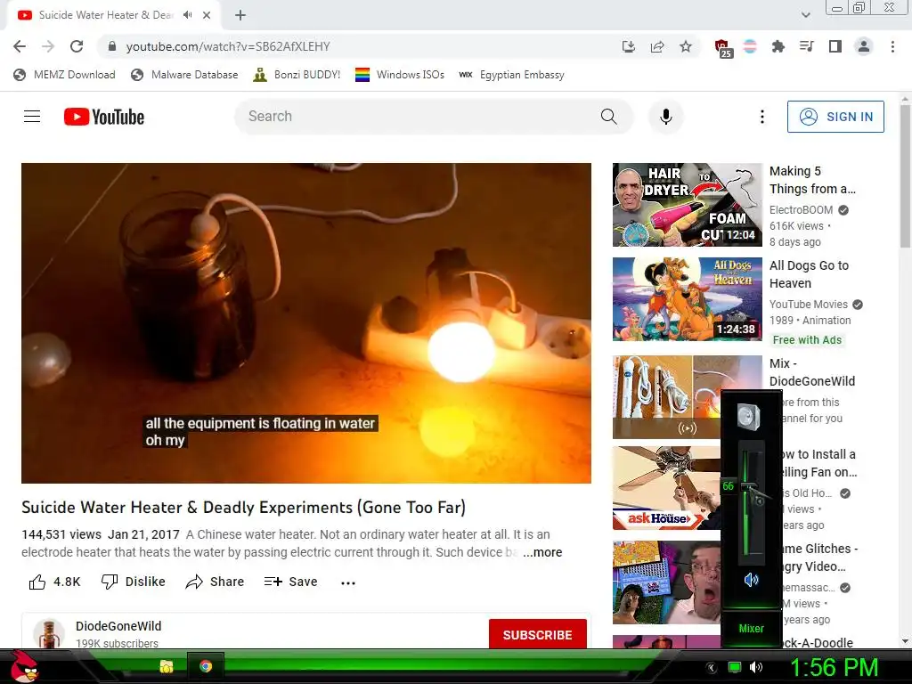Open the Mix playlist thumbnail

[666, 396]
